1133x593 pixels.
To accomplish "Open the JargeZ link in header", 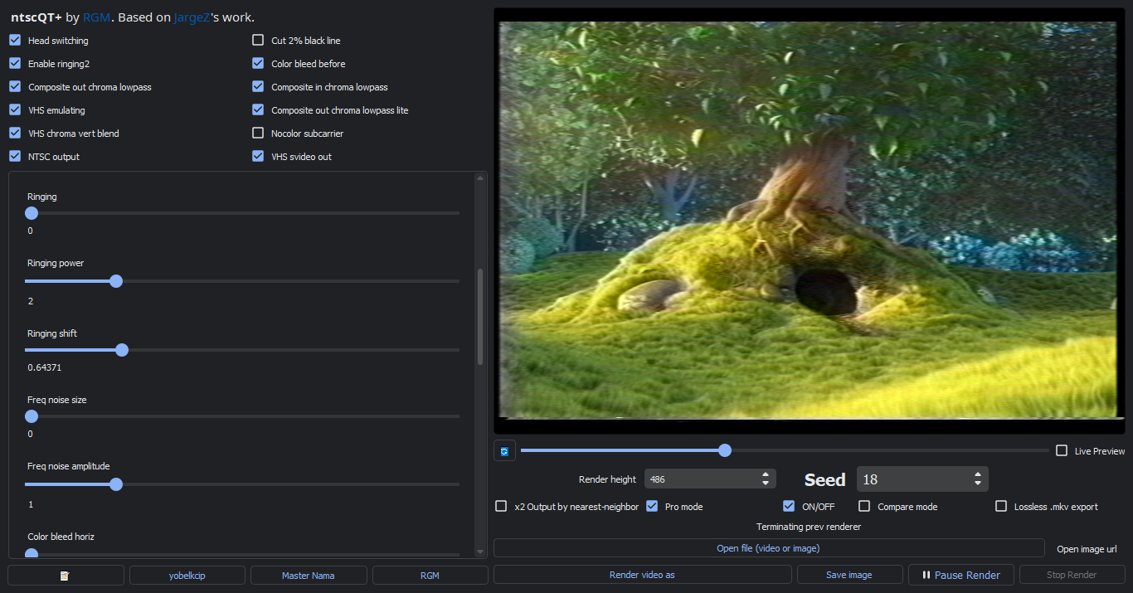I will (x=192, y=17).
